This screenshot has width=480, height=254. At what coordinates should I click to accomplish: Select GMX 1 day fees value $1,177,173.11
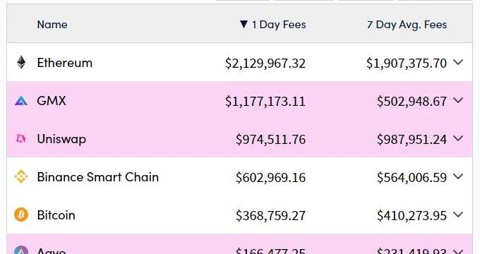tap(265, 102)
